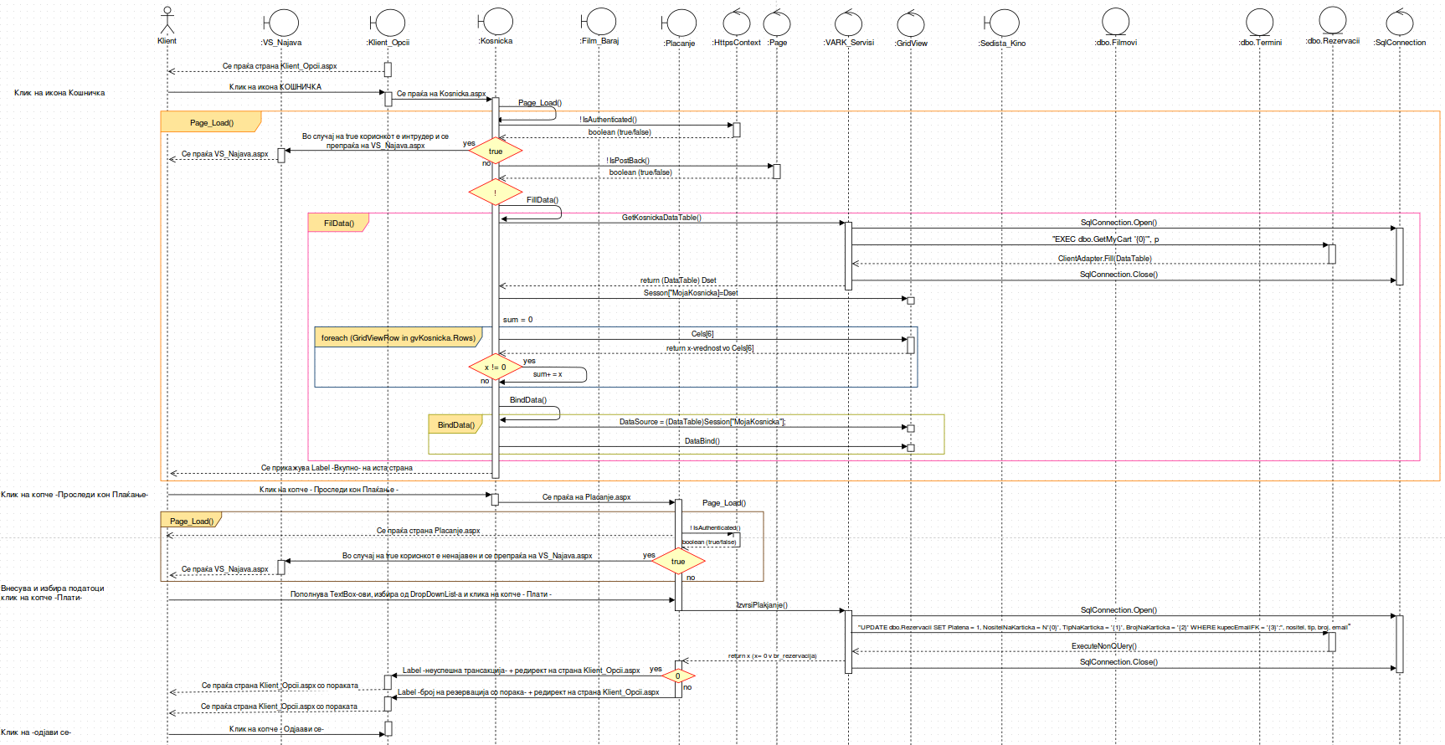Select the :GridView control icon
Screen dimensions: 1445x745
point(911,24)
